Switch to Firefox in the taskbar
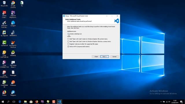Screen dimensions: 185x104 [x=37, y=102]
